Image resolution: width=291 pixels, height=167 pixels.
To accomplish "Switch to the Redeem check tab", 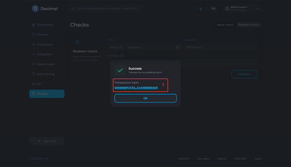I will coord(249,25).
